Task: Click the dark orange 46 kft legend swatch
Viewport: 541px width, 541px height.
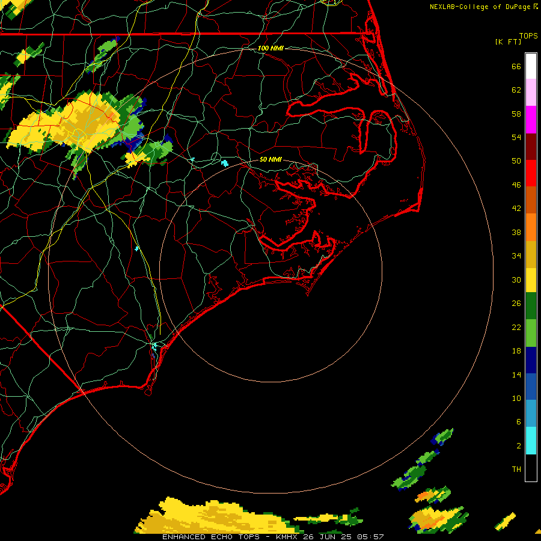Action: [531, 200]
